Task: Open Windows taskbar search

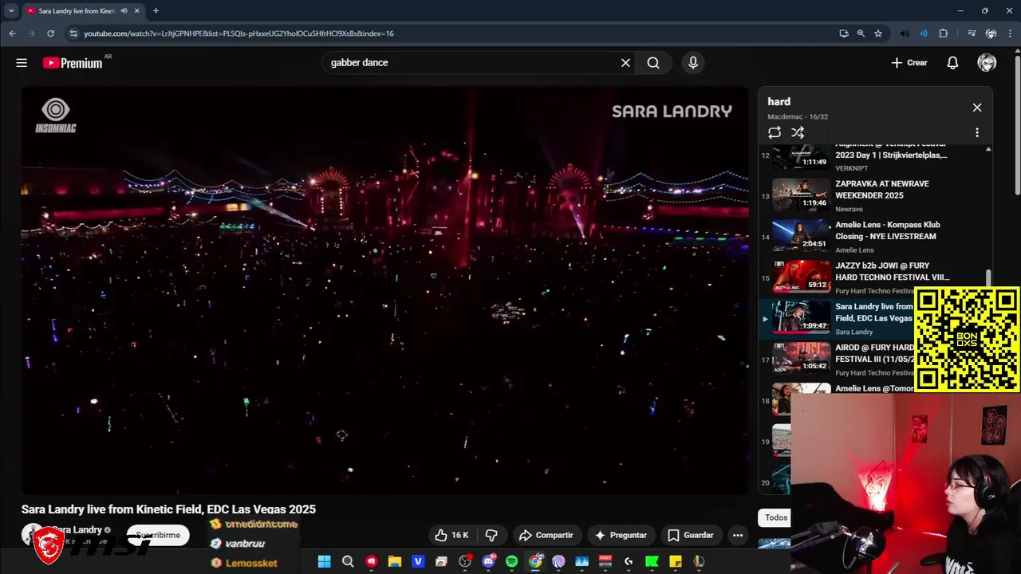Action: click(x=348, y=561)
